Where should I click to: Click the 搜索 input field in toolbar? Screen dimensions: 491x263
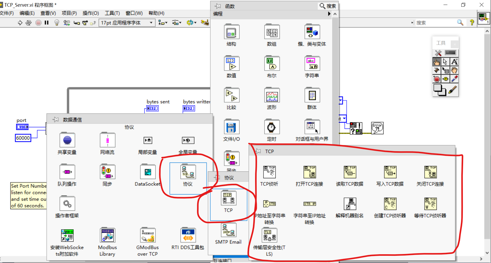436,23
